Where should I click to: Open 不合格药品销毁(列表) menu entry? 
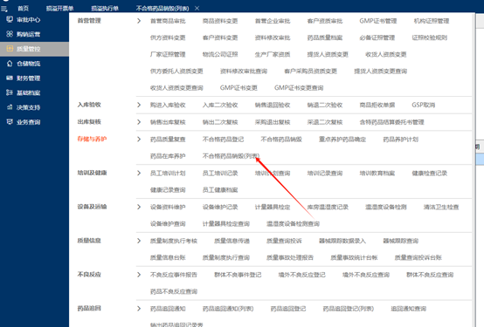(x=232, y=156)
